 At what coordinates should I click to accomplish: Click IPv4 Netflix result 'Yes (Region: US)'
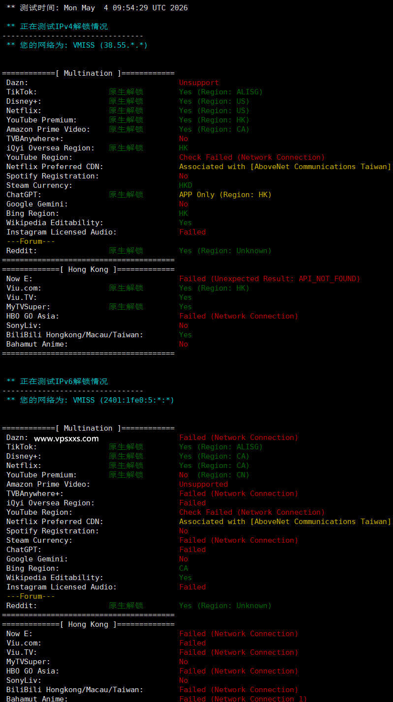pos(214,111)
